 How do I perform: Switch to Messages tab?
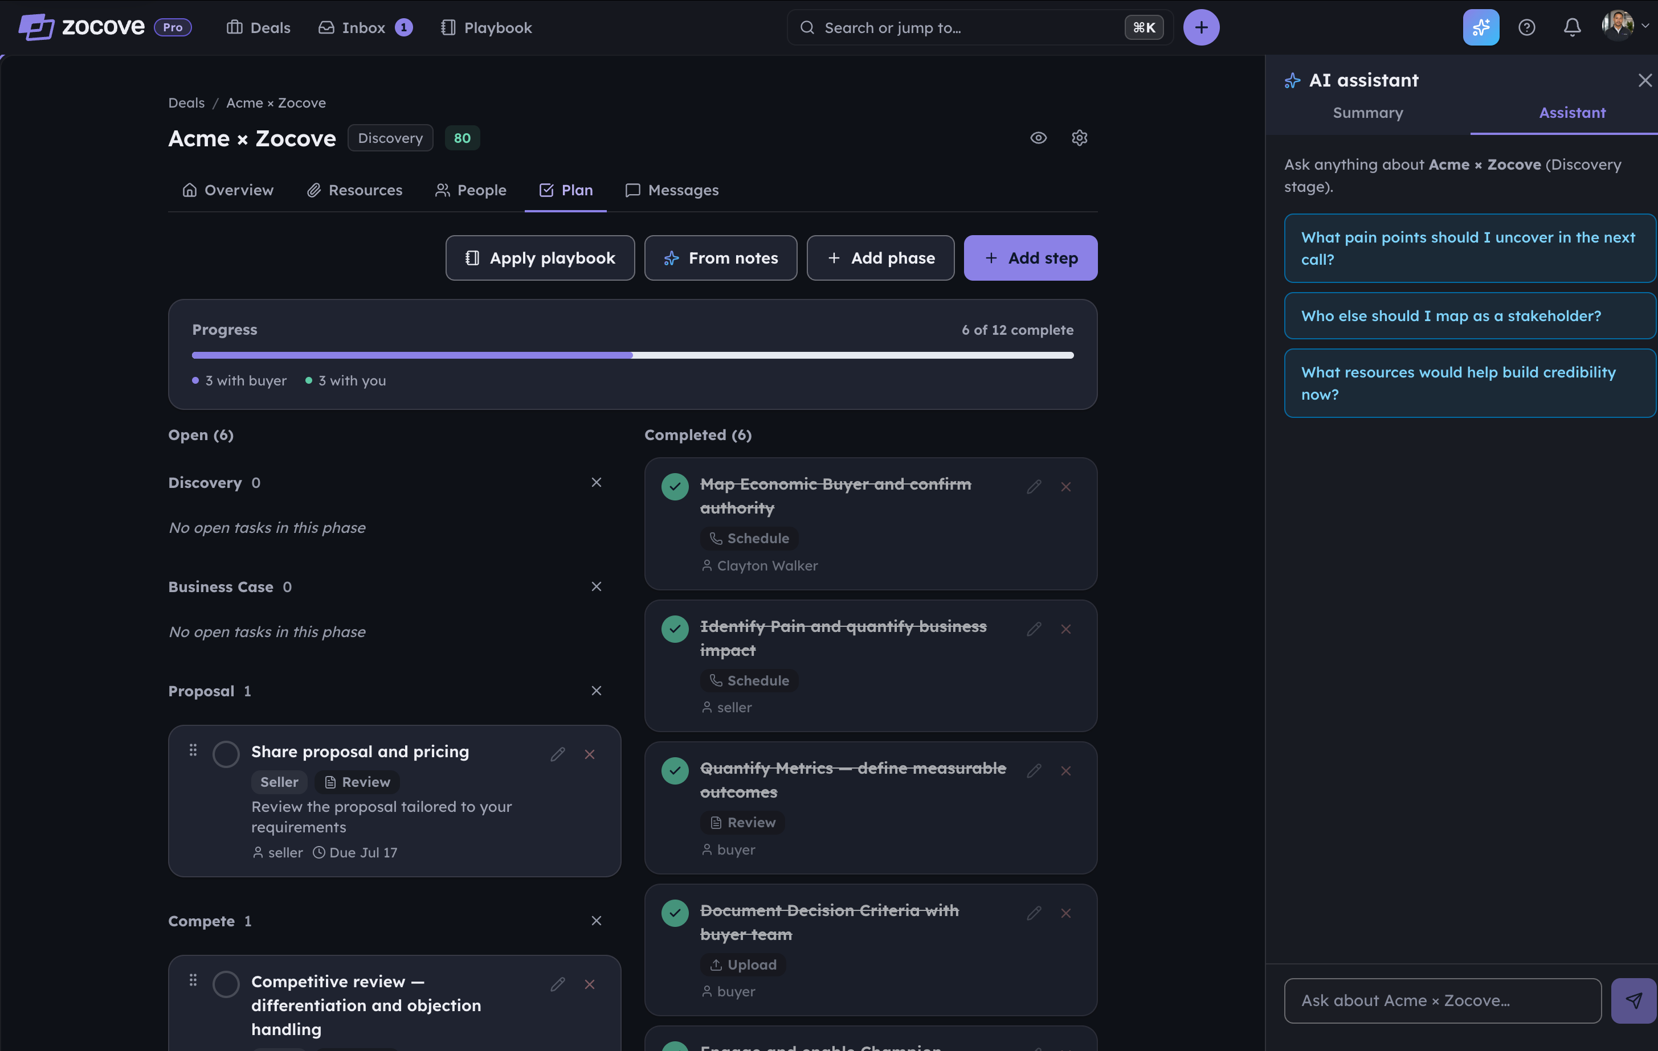click(x=672, y=191)
